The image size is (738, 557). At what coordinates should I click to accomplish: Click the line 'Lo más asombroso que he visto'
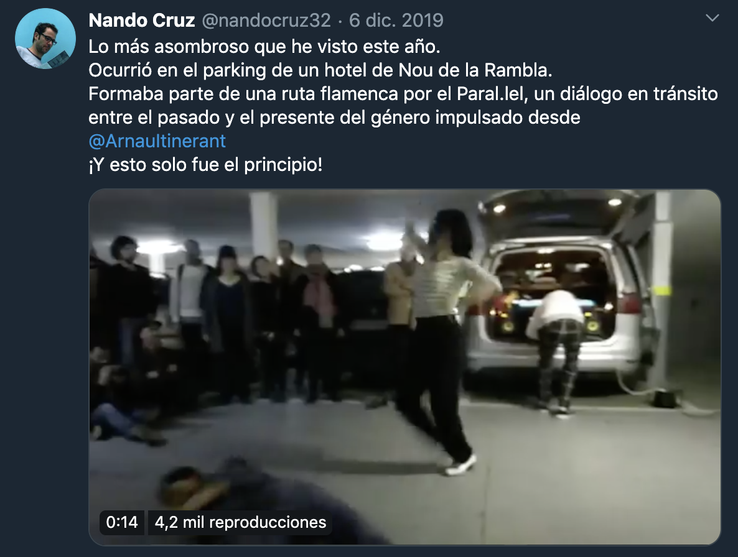[x=264, y=47]
